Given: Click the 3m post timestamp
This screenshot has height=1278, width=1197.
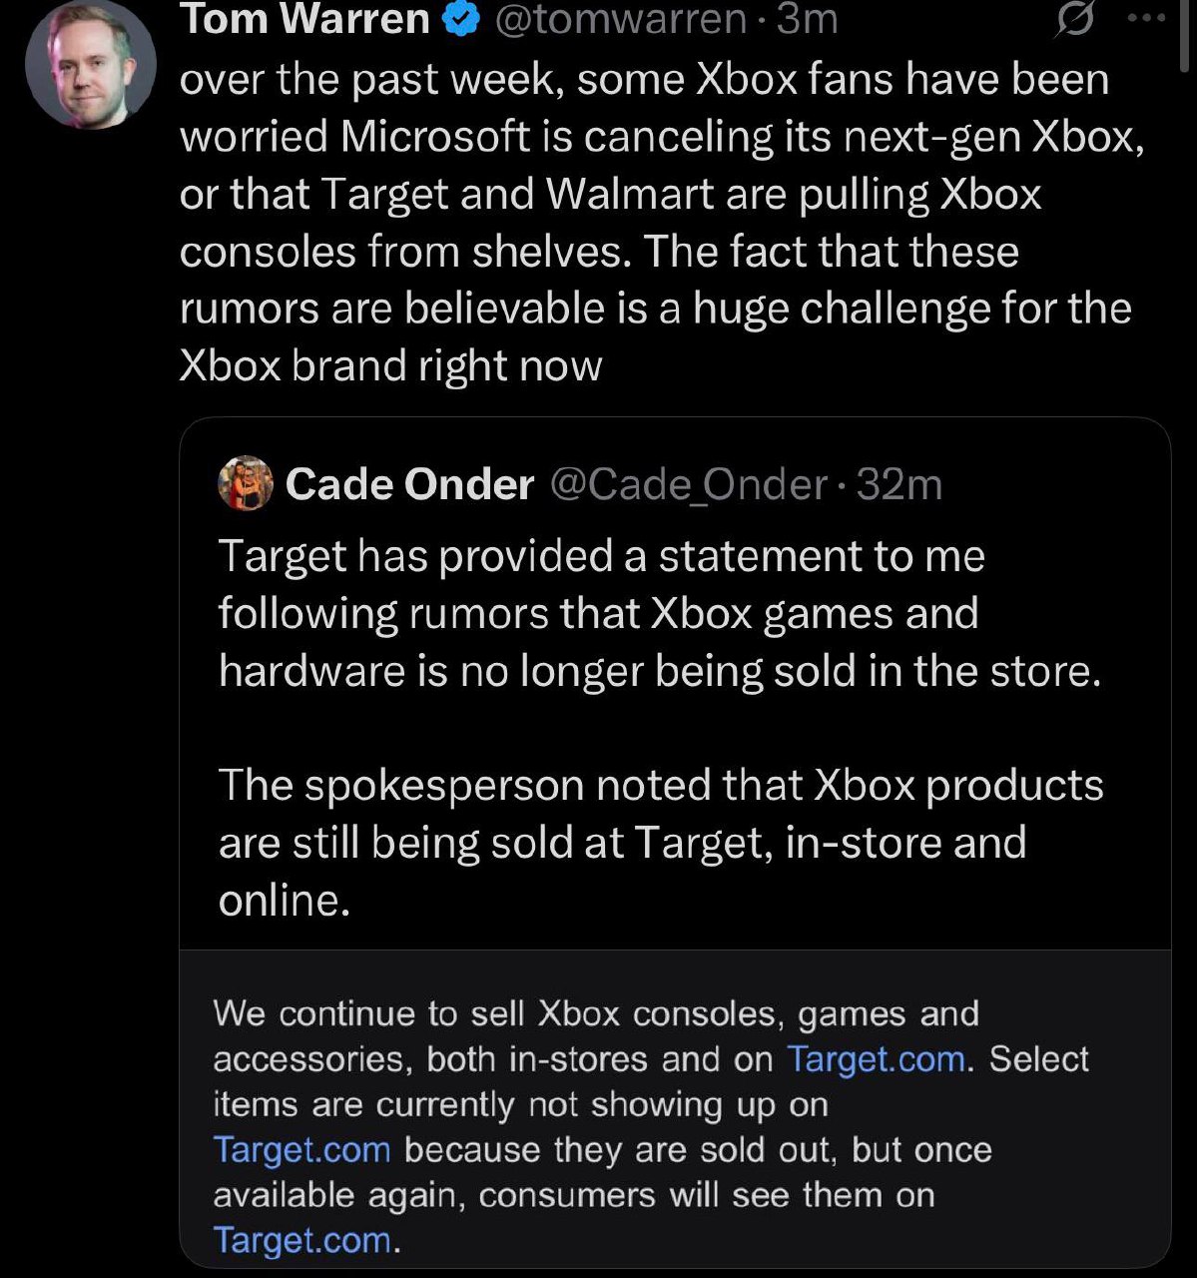Looking at the screenshot, I should pos(808,18).
